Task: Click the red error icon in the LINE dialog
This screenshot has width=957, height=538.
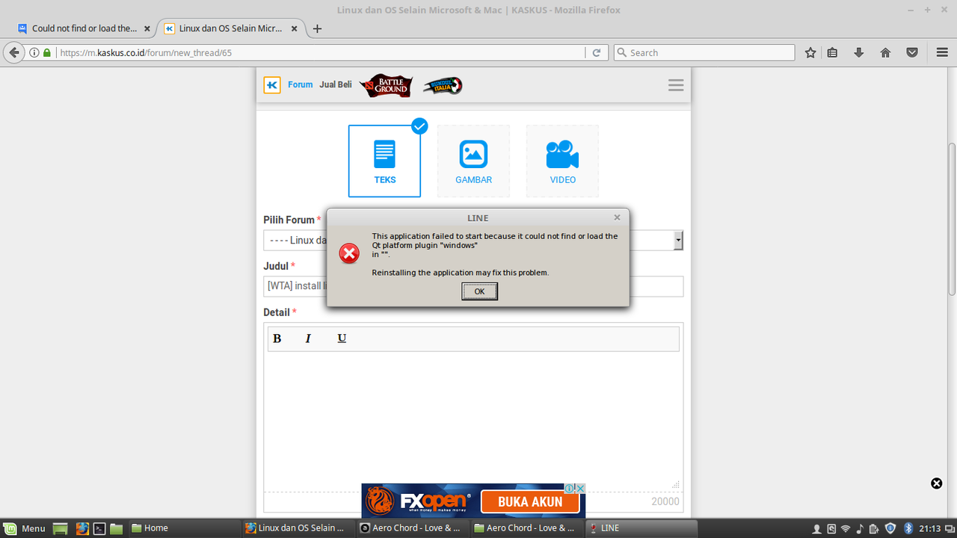Action: pos(349,254)
